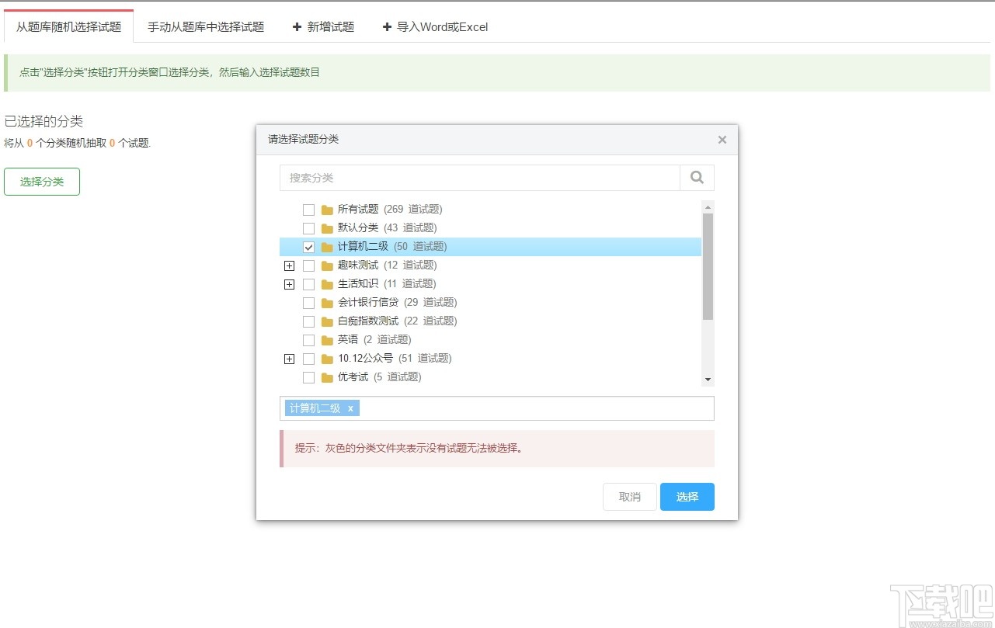Cancel the dialog using 取消
Screen dimensions: 995x628
tap(629, 497)
